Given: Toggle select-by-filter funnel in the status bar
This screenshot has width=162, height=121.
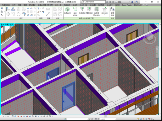Looking at the screenshot, I should click(x=152, y=119).
